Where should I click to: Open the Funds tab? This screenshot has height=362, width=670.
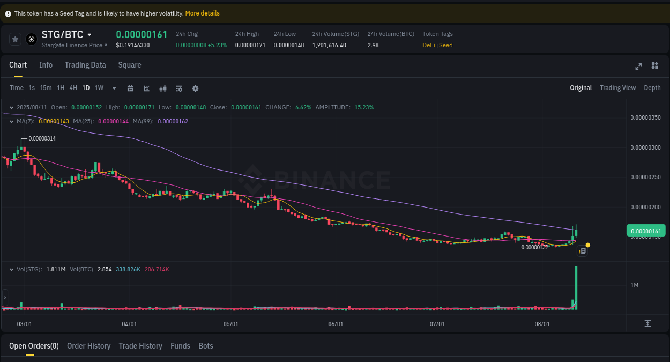(180, 346)
